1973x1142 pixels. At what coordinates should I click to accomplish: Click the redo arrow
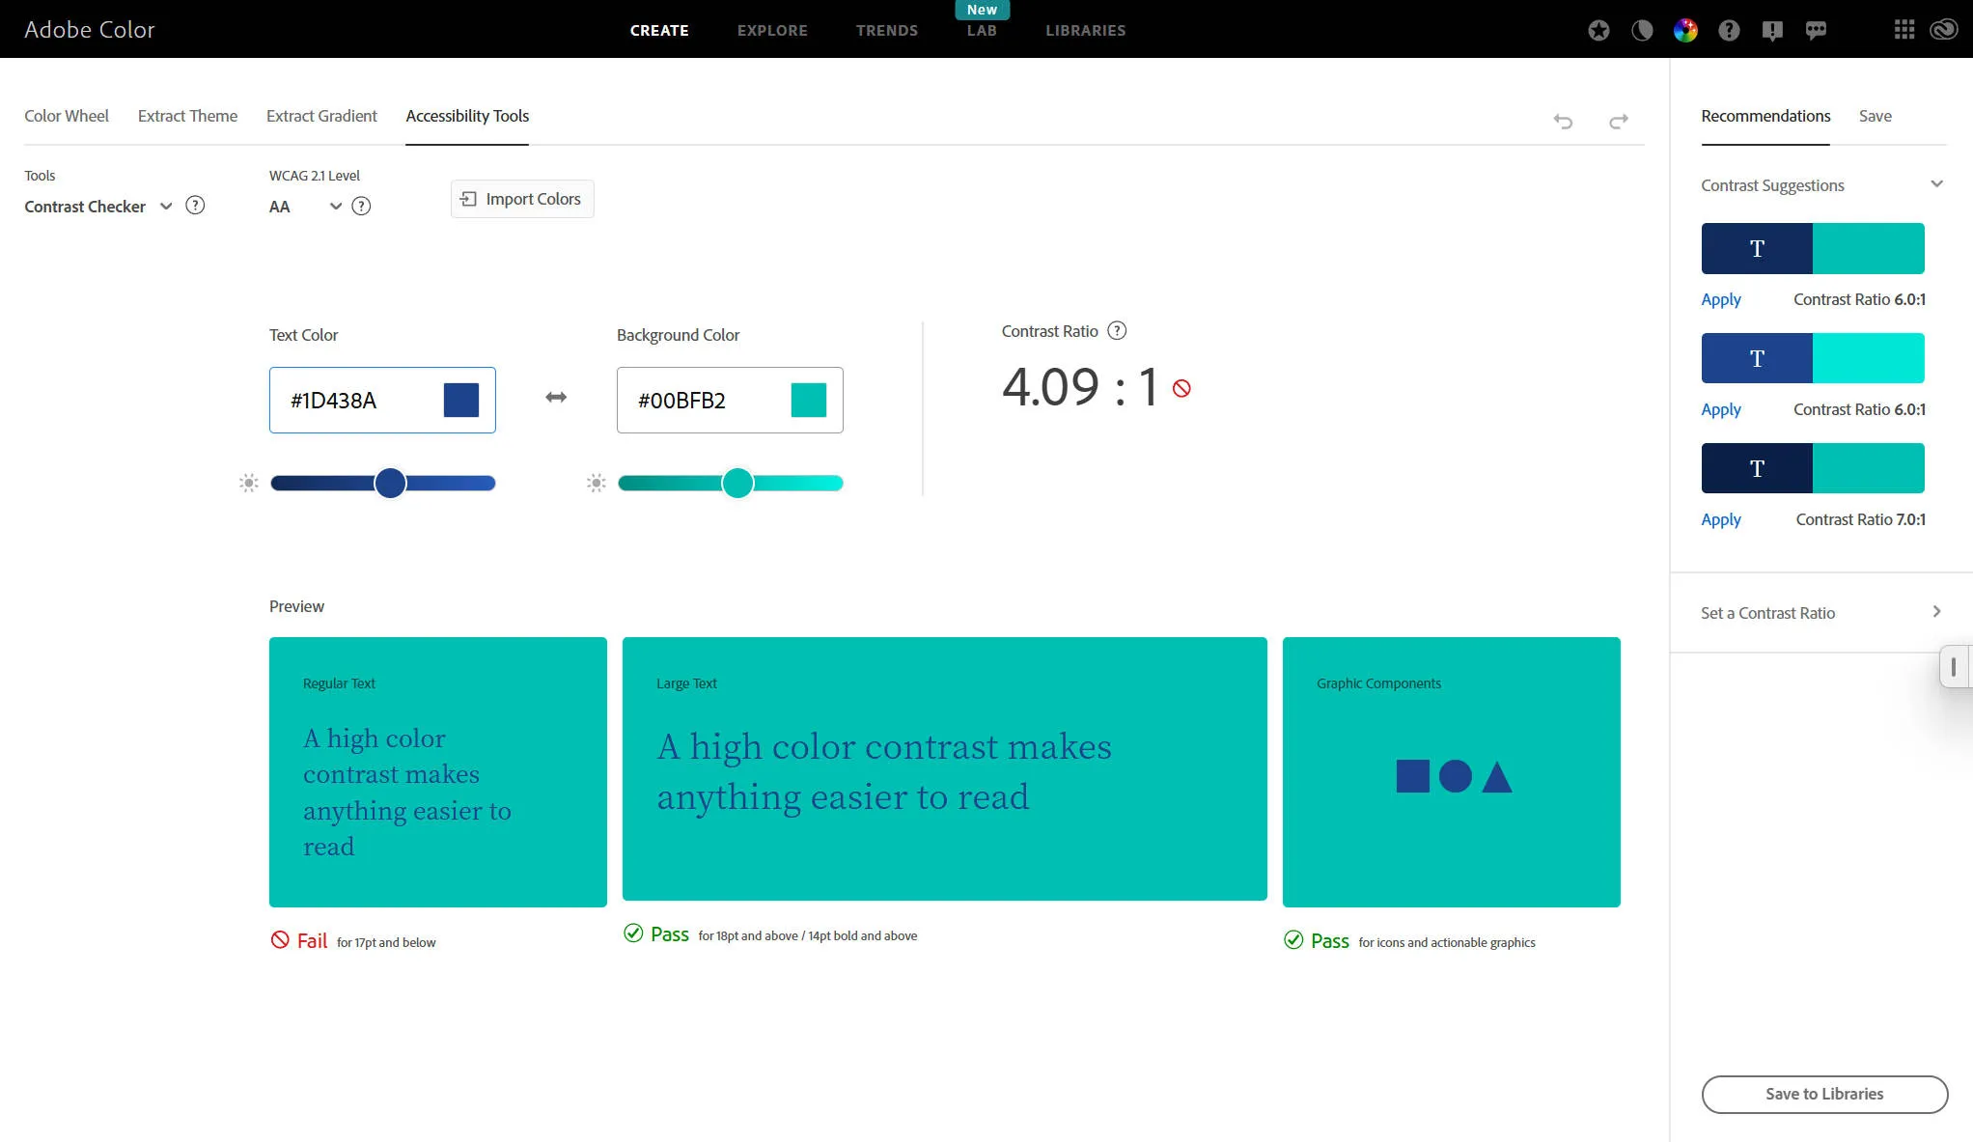(x=1619, y=121)
